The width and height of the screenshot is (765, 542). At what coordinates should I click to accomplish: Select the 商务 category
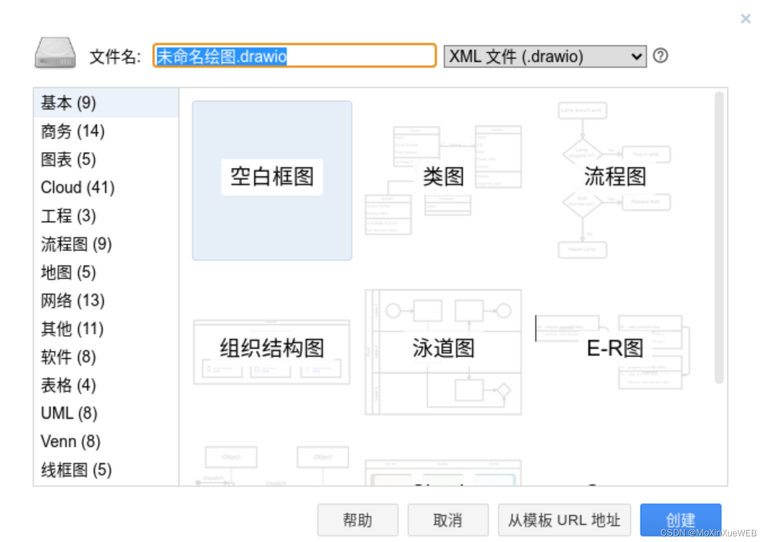tap(73, 131)
